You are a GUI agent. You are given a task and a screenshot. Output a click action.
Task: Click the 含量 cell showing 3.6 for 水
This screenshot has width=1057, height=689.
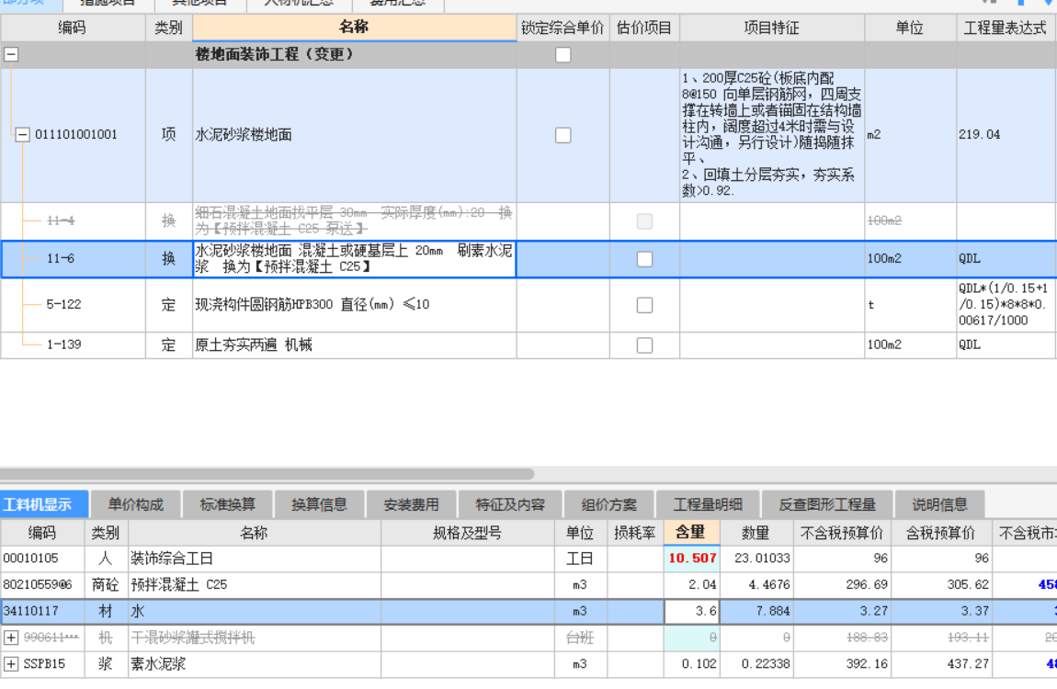(689, 611)
